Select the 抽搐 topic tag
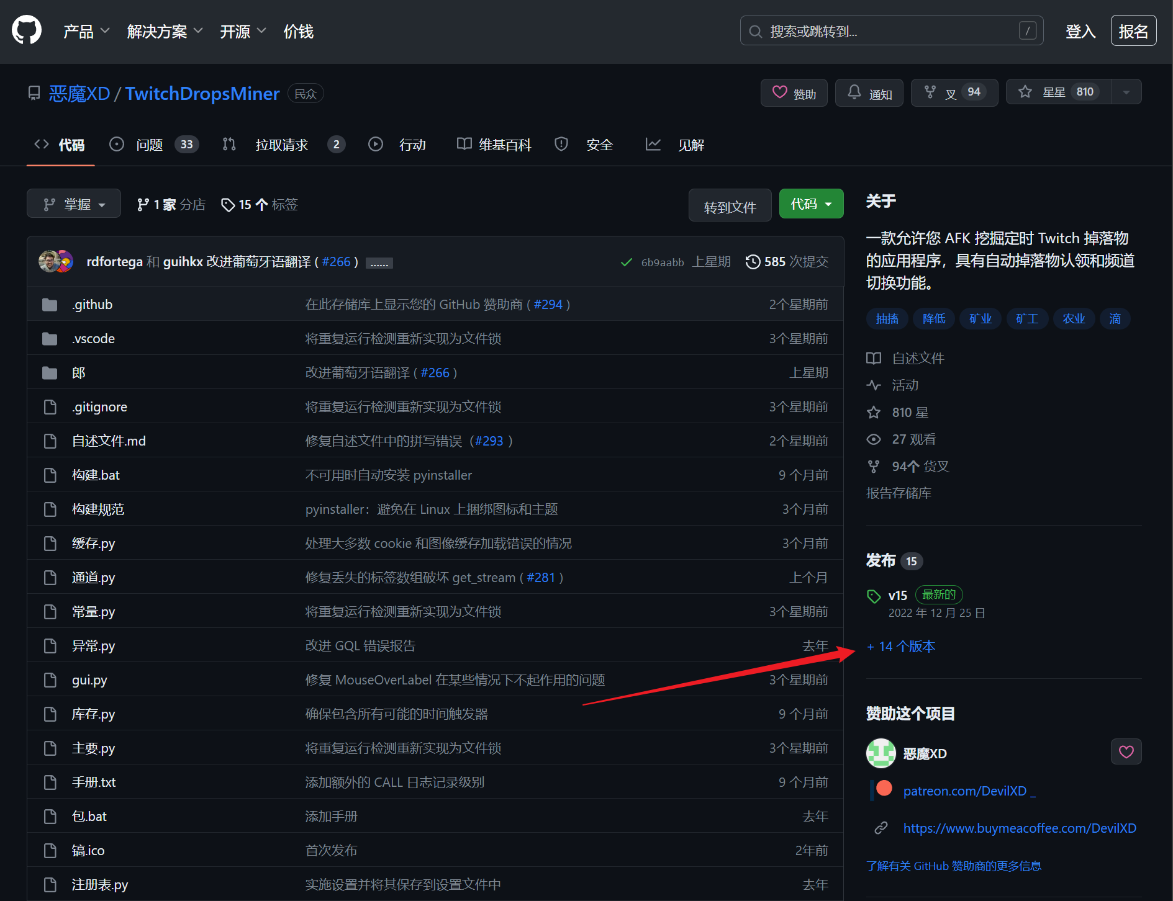Image resolution: width=1173 pixels, height=901 pixels. [887, 318]
